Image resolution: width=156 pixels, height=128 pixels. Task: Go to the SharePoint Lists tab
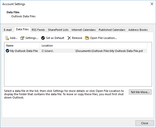tap(58, 30)
